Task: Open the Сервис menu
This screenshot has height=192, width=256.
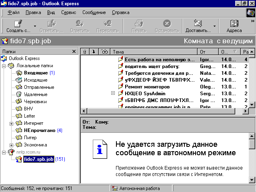Action: [68, 12]
